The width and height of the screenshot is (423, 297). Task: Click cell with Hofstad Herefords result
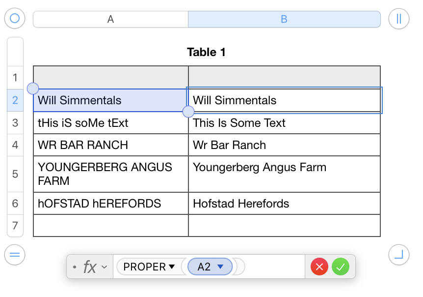[x=284, y=204]
